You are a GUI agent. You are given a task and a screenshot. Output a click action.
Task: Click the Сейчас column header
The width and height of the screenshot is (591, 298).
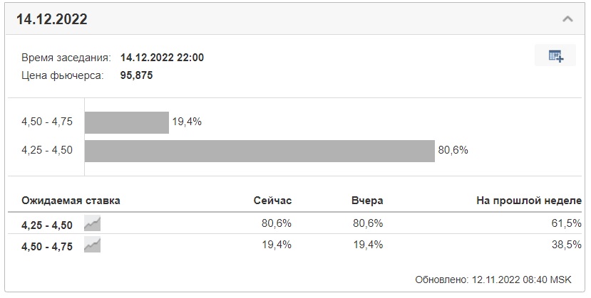(x=272, y=201)
